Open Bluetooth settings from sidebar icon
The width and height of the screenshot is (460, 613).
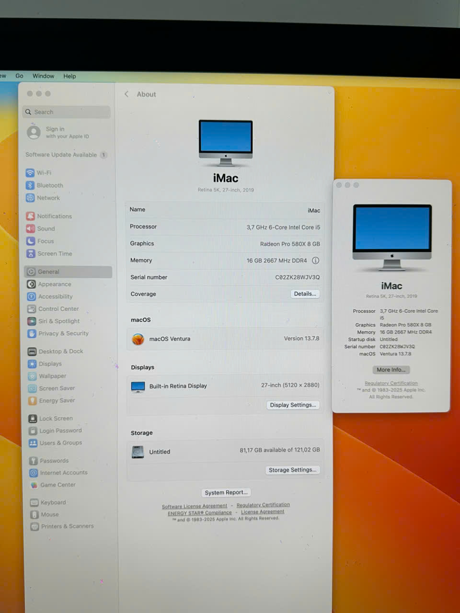tap(30, 185)
